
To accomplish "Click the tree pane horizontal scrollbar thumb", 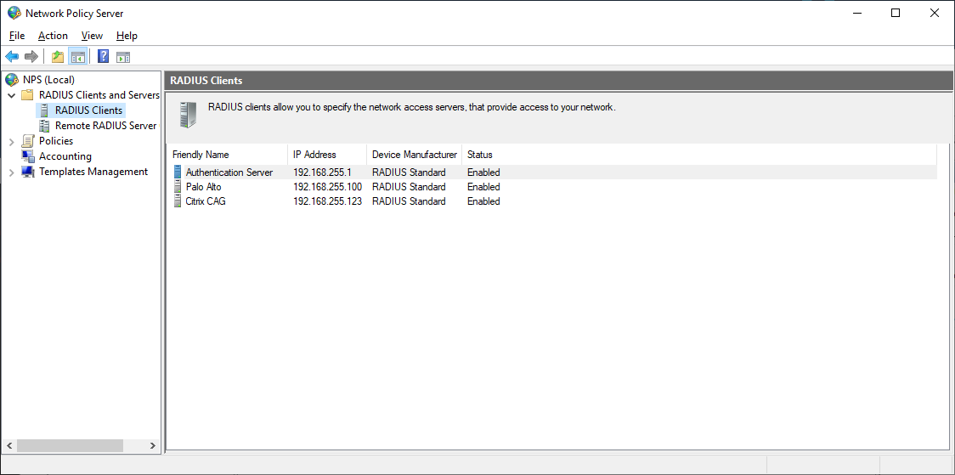I will [x=70, y=446].
